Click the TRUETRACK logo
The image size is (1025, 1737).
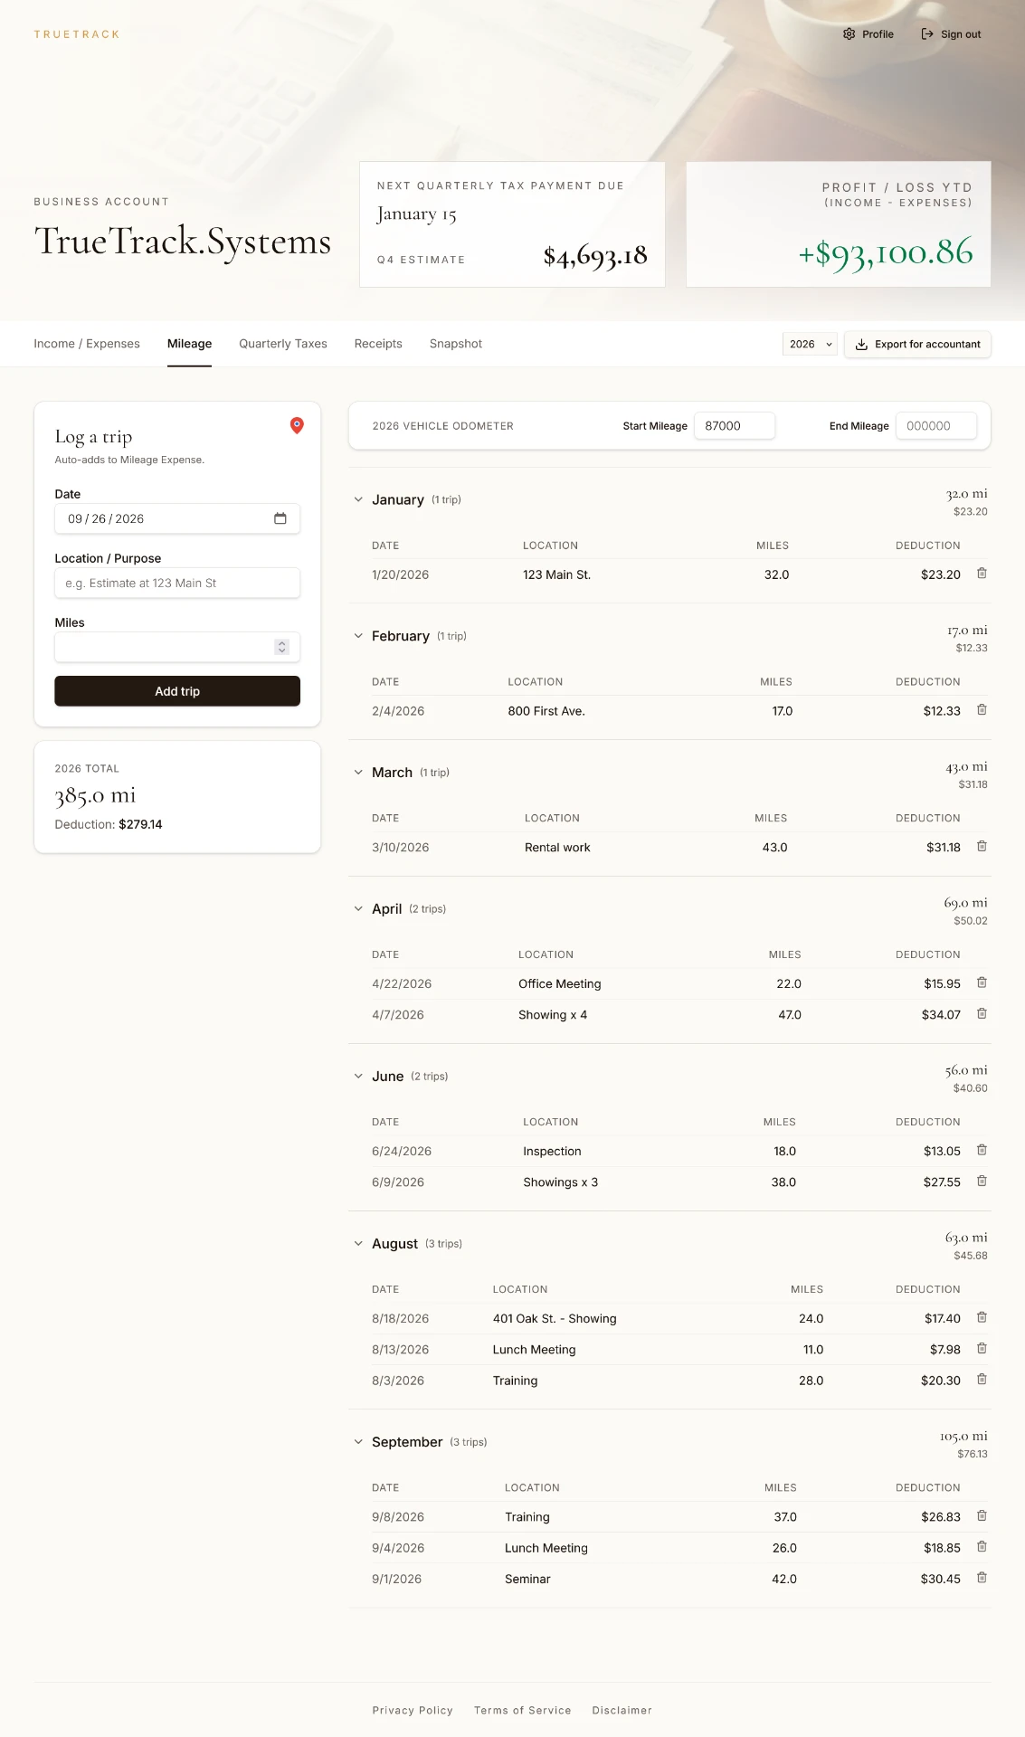(77, 34)
